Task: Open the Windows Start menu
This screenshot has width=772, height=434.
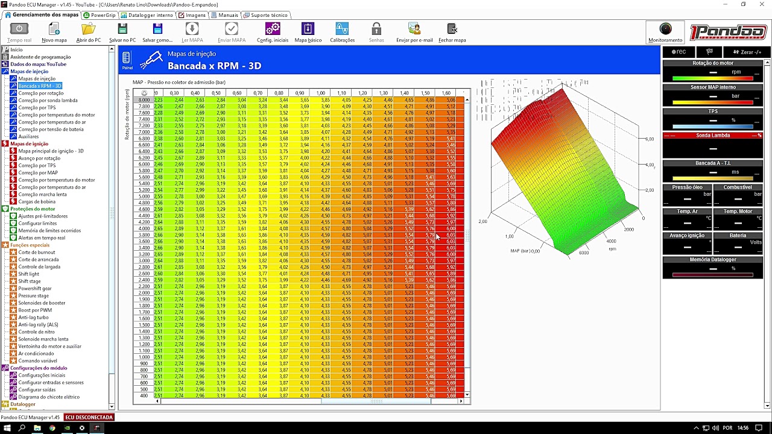Action: click(7, 428)
